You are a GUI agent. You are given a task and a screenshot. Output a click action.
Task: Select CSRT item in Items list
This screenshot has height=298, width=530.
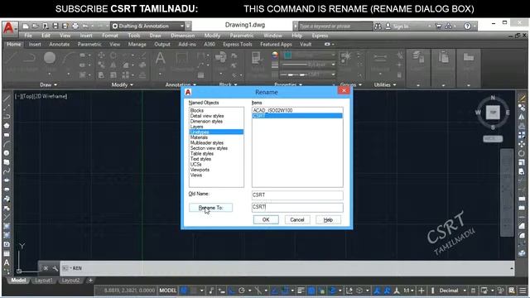pos(297,116)
